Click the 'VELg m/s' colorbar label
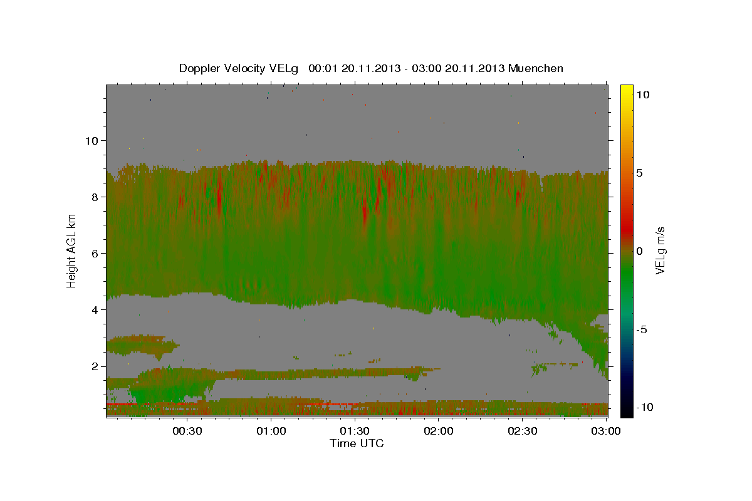752x501 pixels. [660, 250]
